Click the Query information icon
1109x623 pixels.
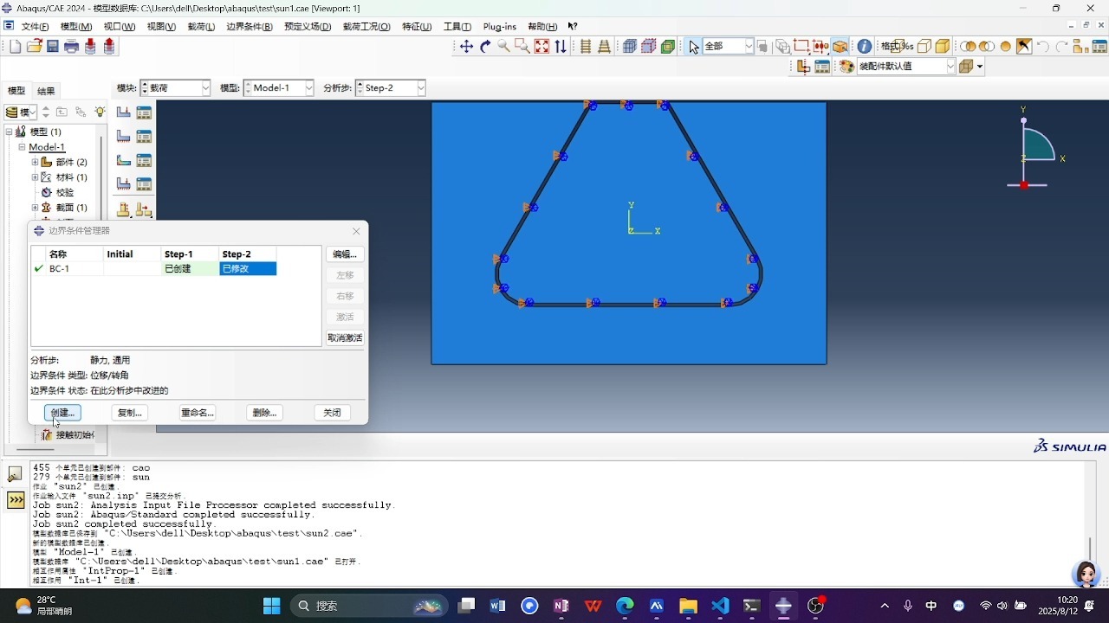coord(865,47)
